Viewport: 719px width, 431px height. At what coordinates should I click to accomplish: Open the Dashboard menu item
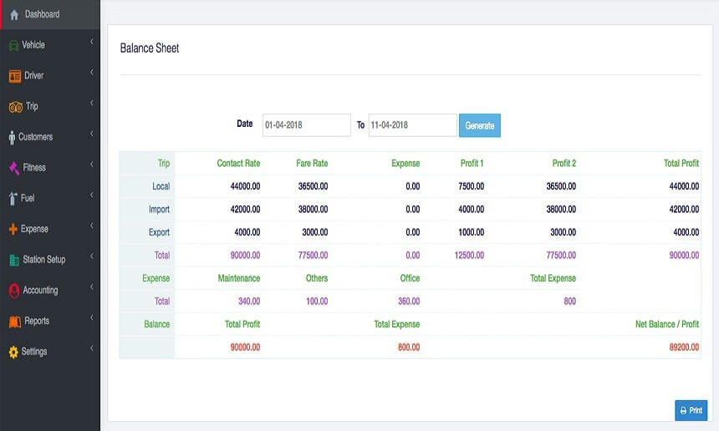tap(50, 15)
